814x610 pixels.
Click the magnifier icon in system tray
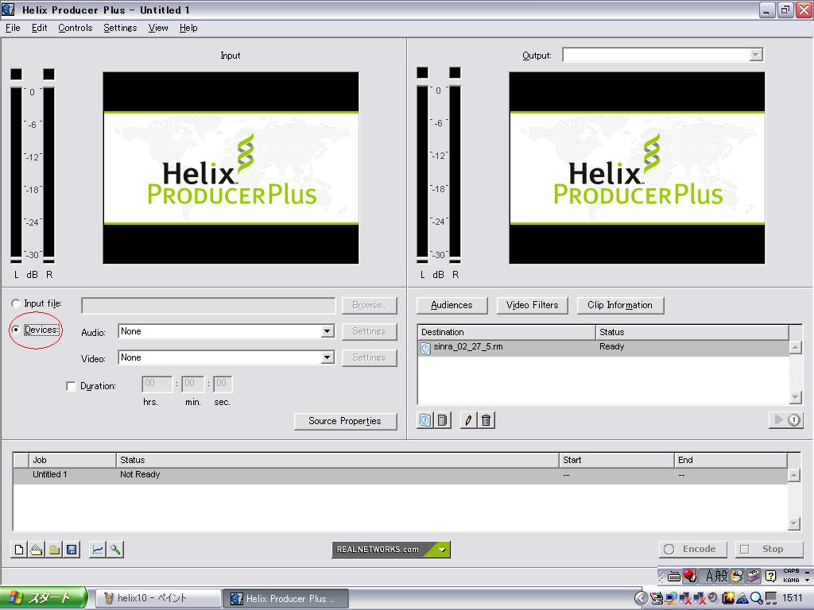pyautogui.click(x=757, y=599)
